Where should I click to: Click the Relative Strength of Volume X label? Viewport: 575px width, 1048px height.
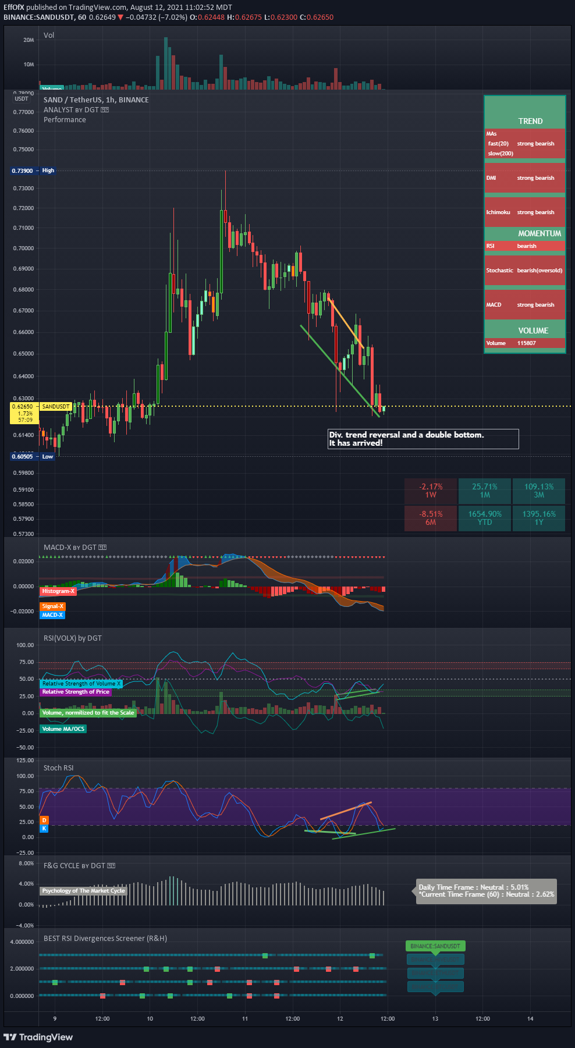pos(81,684)
